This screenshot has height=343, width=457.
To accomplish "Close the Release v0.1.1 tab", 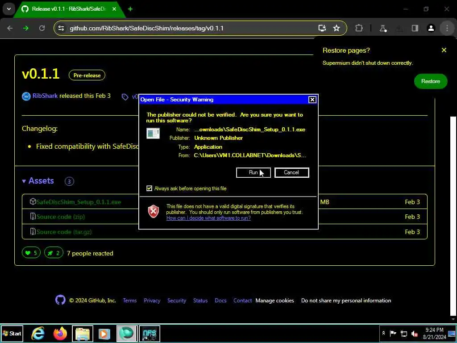I will [114, 9].
